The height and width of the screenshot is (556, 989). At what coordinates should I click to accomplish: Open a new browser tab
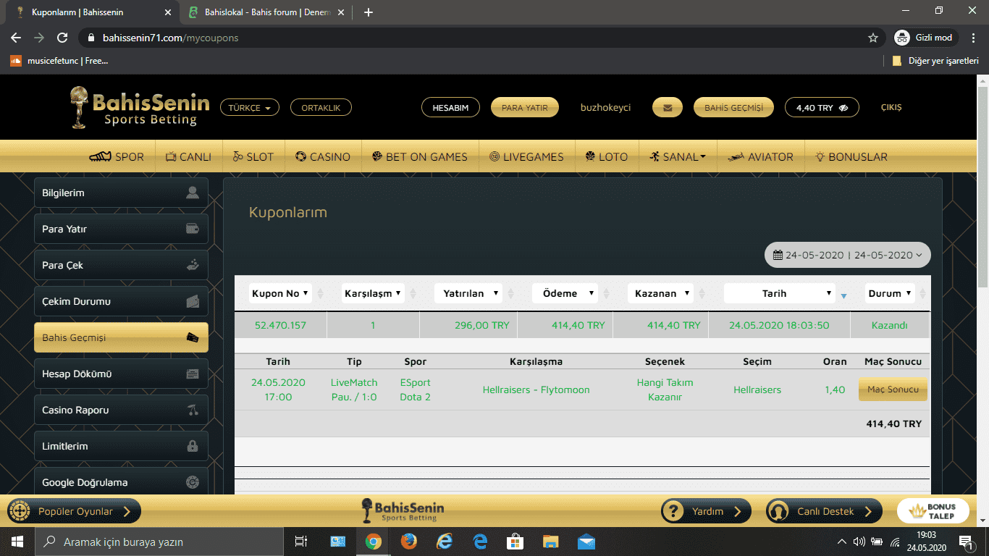pos(368,12)
